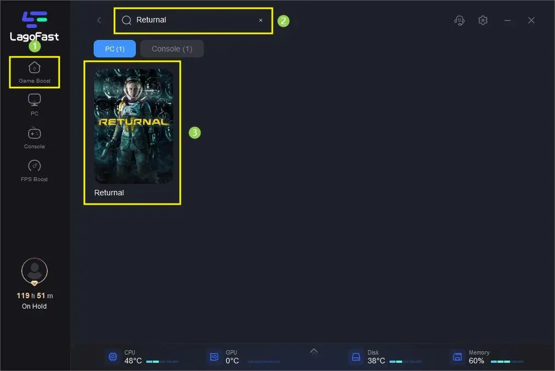Click the Disk temperature icon
This screenshot has height=371, width=555.
click(x=356, y=357)
